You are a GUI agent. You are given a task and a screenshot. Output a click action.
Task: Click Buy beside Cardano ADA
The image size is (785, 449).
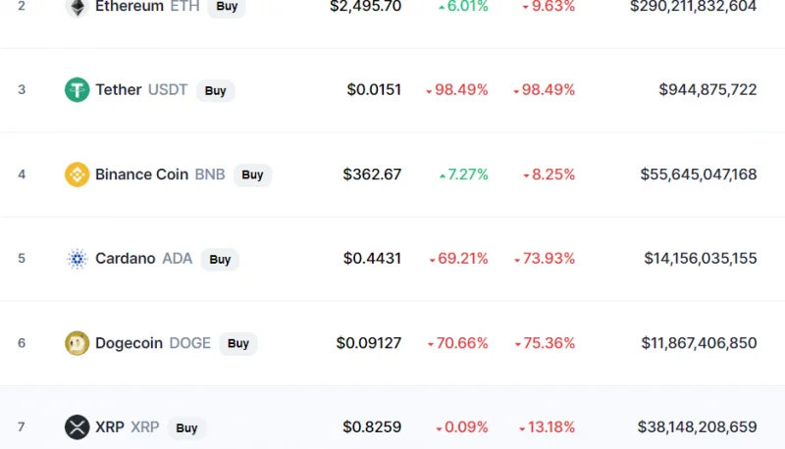[220, 260]
